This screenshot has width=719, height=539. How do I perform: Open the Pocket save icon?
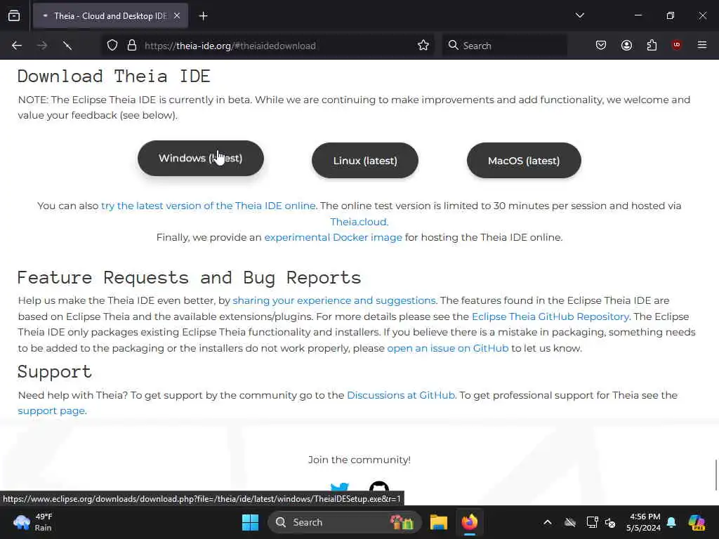pyautogui.click(x=601, y=46)
